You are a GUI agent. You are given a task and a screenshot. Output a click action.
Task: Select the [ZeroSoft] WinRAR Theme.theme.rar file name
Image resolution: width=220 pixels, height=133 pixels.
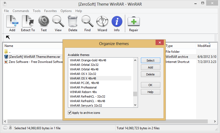tap(35, 57)
